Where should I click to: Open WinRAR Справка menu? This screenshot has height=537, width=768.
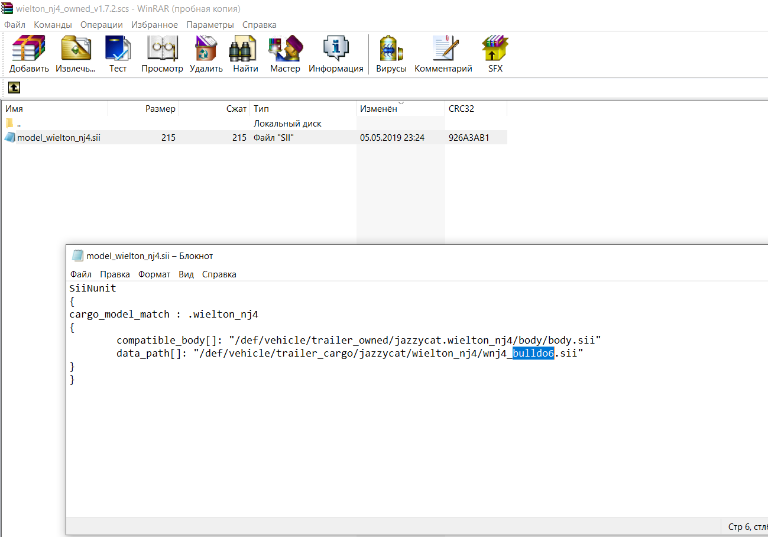coord(259,25)
